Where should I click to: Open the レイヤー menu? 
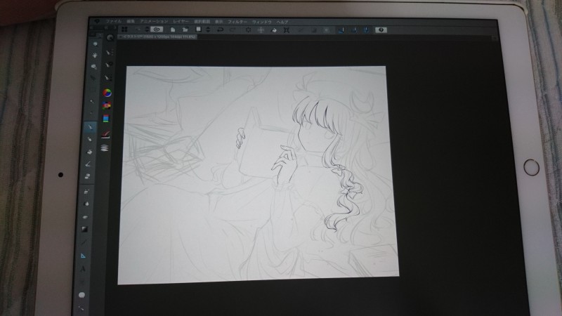pyautogui.click(x=181, y=22)
